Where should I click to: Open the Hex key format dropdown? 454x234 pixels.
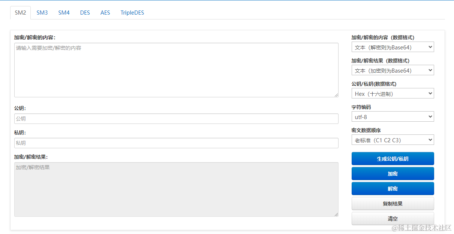(393, 94)
